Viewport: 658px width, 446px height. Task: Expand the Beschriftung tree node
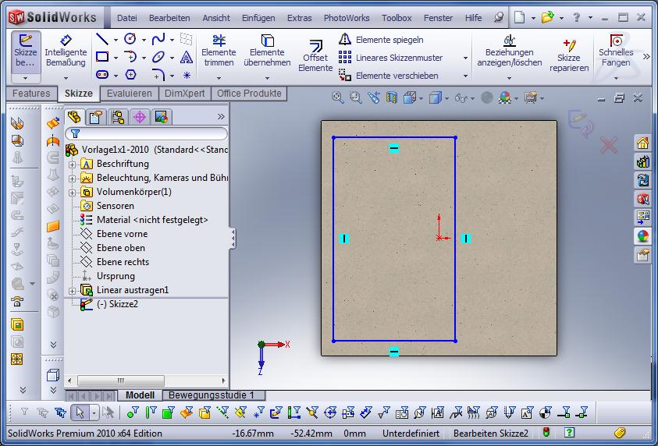[73, 165]
